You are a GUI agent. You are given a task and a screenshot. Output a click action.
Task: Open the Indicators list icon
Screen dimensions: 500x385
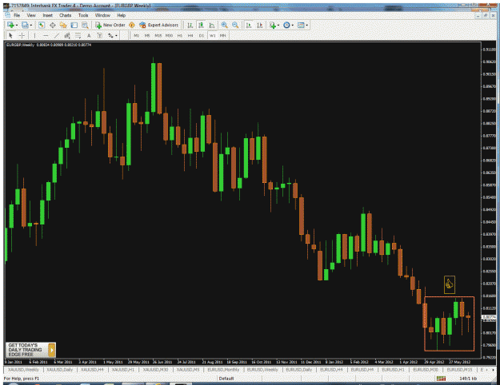(273, 25)
